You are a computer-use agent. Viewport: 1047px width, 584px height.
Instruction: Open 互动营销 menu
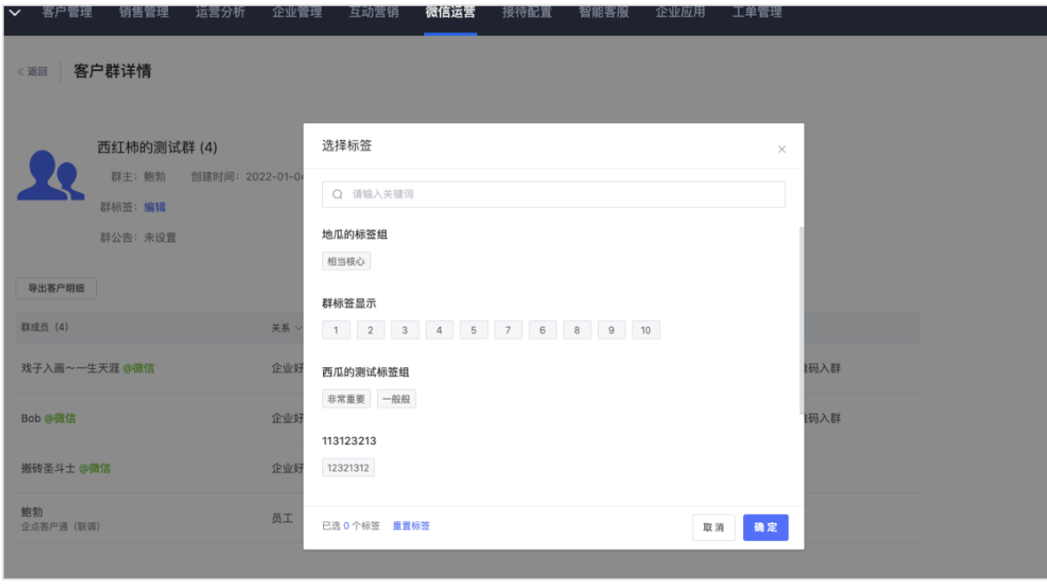point(374,12)
